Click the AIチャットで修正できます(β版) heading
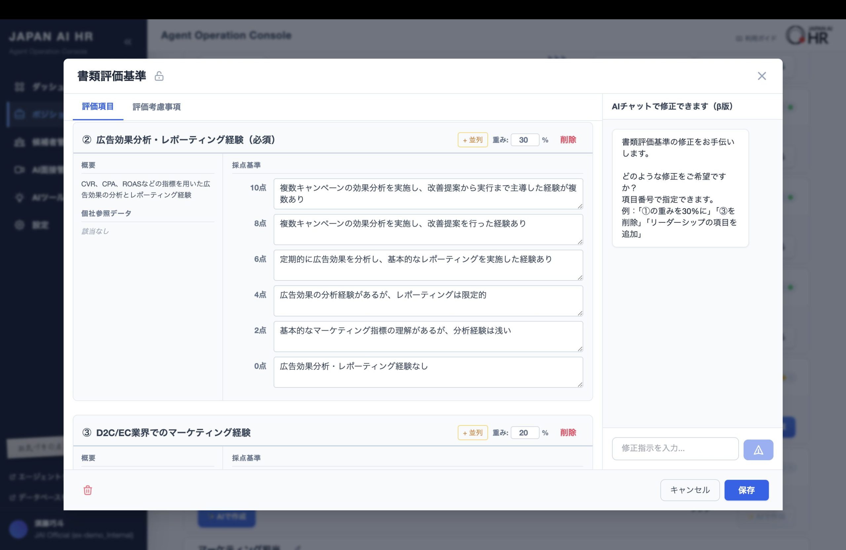This screenshot has height=550, width=846. [x=672, y=106]
